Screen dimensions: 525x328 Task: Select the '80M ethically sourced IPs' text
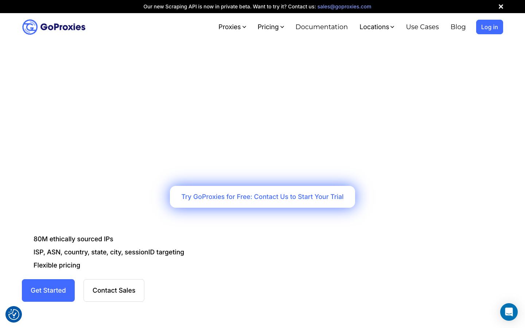pyautogui.click(x=73, y=239)
